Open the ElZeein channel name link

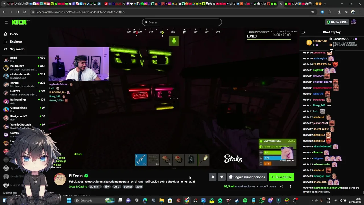coord(76,176)
